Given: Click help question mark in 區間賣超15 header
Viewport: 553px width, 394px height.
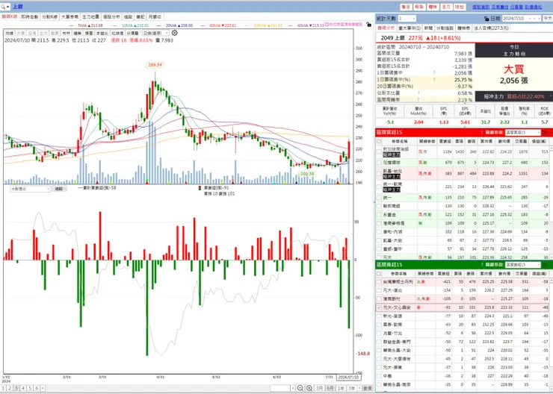Looking at the screenshot, I should pyautogui.click(x=482, y=265).
